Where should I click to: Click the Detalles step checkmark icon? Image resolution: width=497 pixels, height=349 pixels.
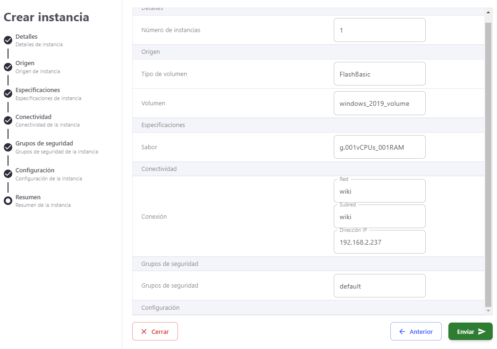pyautogui.click(x=8, y=40)
